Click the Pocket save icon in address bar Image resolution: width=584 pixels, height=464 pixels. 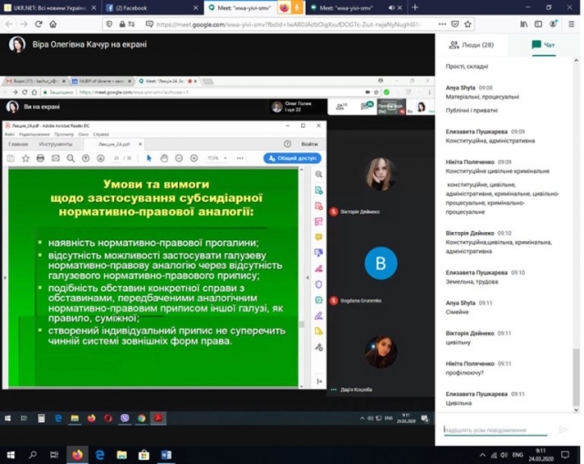tap(454, 25)
